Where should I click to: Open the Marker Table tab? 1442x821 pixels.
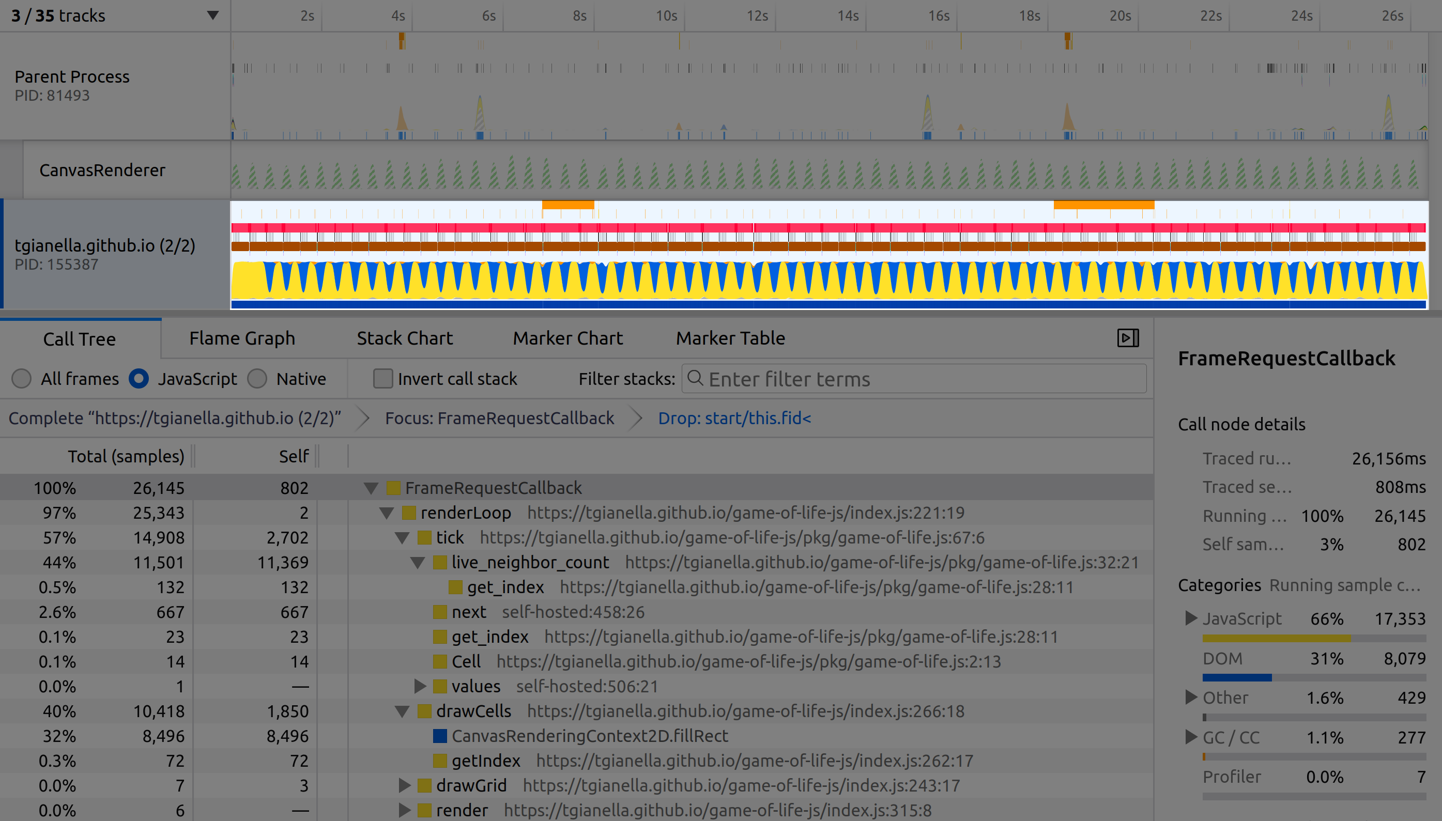click(x=730, y=338)
